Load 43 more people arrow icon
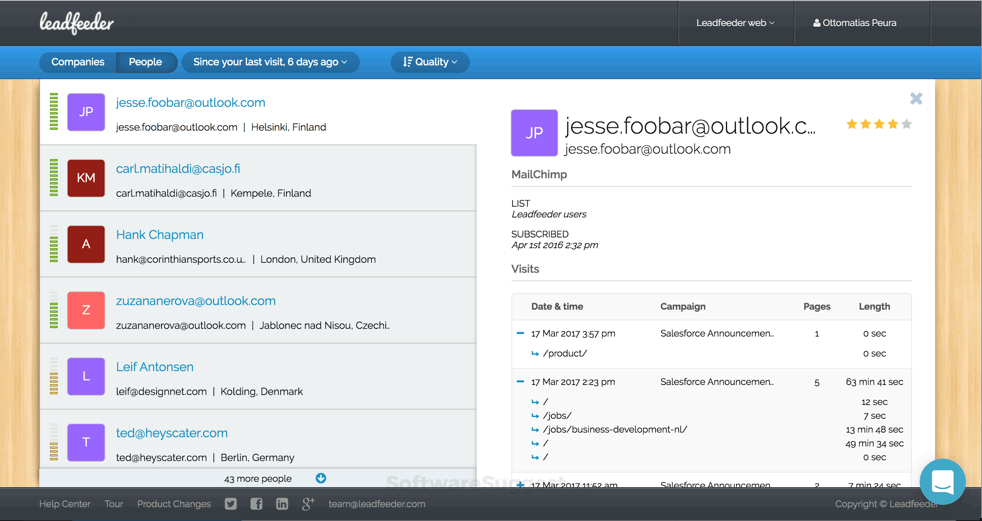Image resolution: width=982 pixels, height=521 pixels. click(321, 478)
